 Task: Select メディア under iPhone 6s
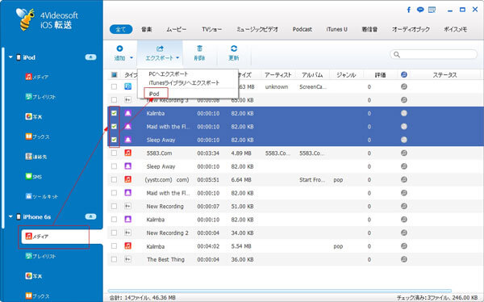coord(62,237)
